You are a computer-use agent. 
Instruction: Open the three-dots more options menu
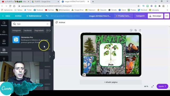point(167,16)
